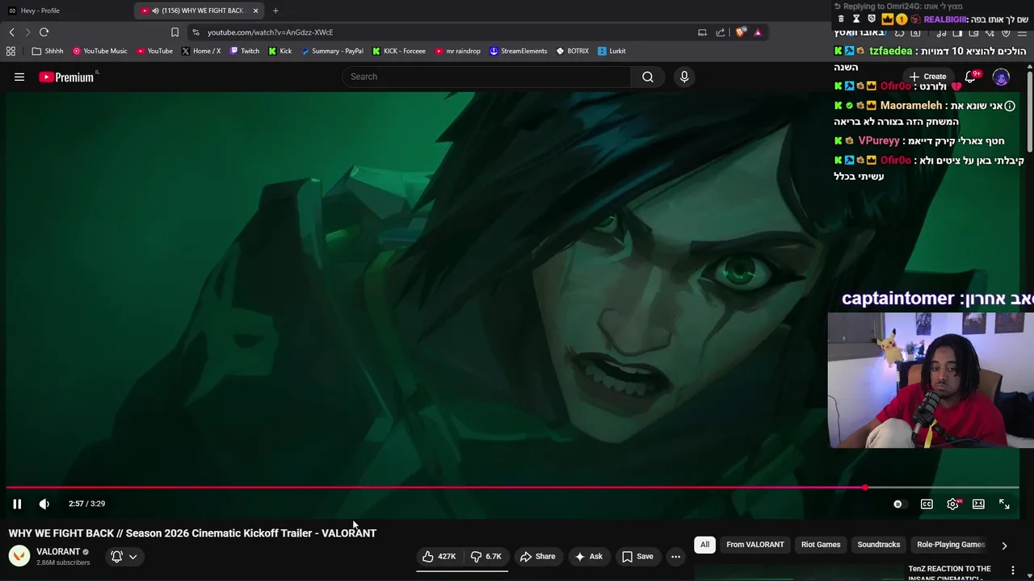Show more filter chips with the arrow
The image size is (1034, 581).
pos(1004,545)
